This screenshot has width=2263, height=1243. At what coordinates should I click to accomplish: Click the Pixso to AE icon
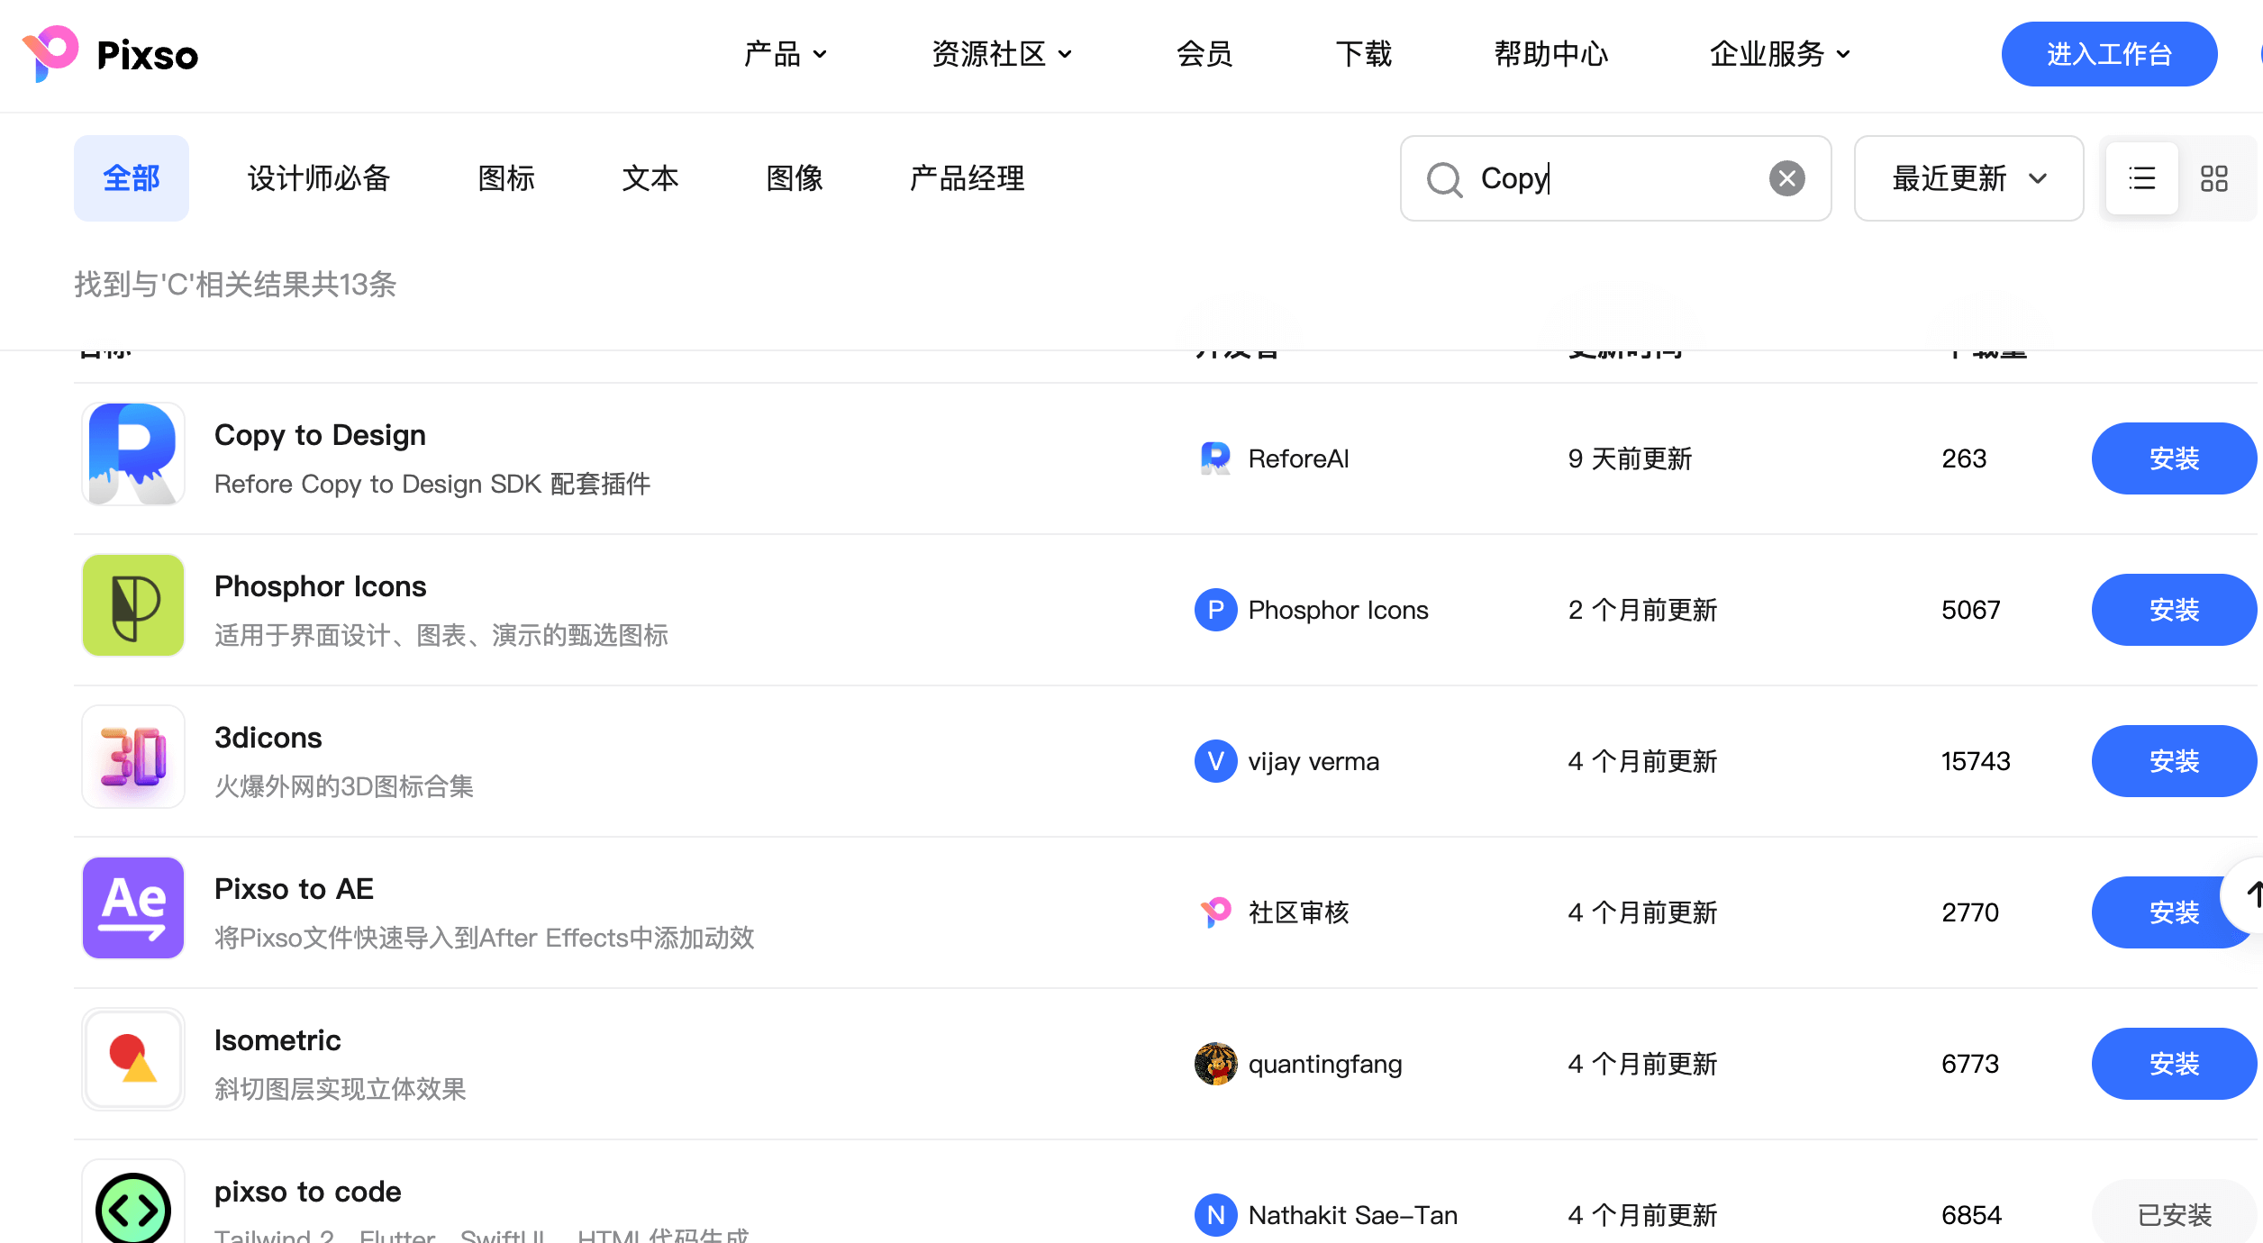tap(133, 908)
